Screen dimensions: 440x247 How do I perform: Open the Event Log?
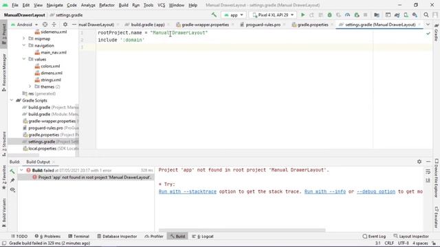click(x=374, y=236)
